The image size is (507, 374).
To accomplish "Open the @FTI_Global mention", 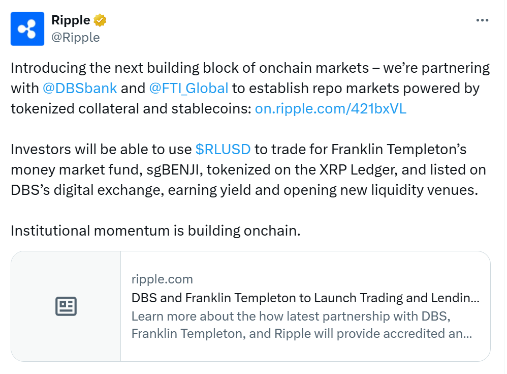I will coord(188,88).
